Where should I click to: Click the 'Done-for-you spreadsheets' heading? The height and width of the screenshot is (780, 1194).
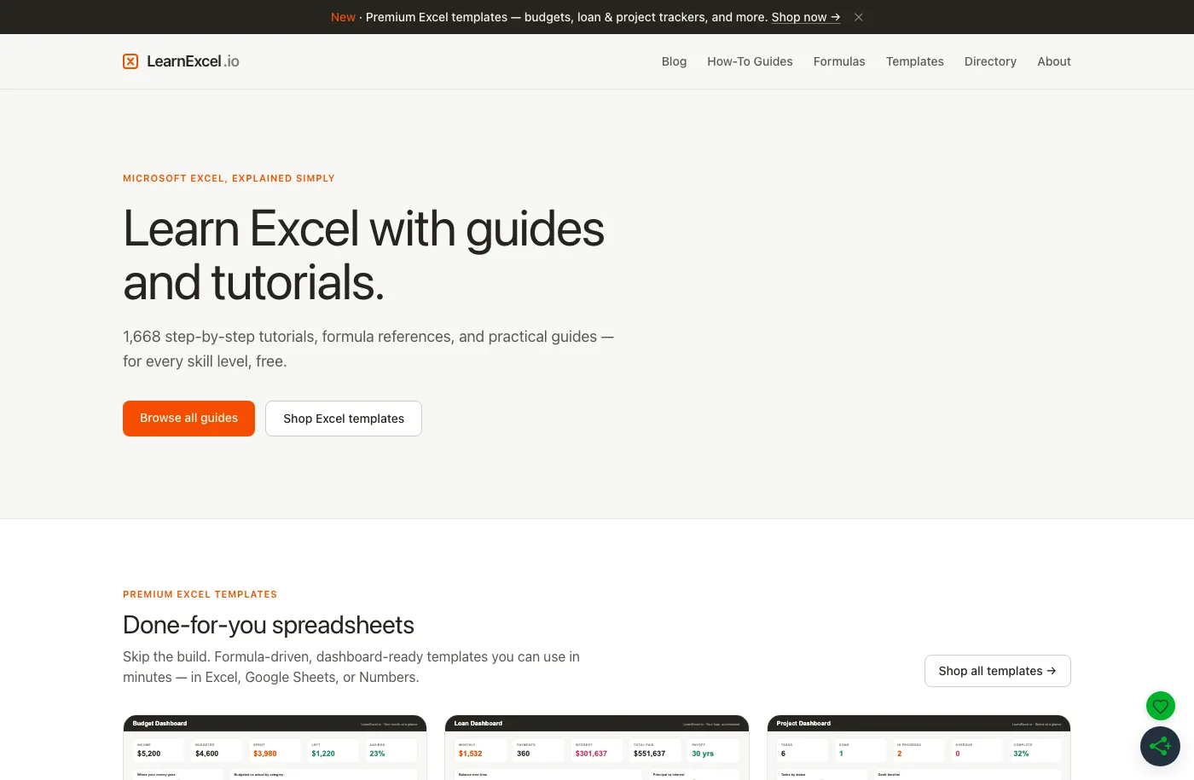pyautogui.click(x=269, y=625)
